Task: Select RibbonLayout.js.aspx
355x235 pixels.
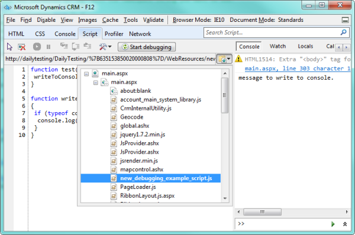Action: coord(147,195)
